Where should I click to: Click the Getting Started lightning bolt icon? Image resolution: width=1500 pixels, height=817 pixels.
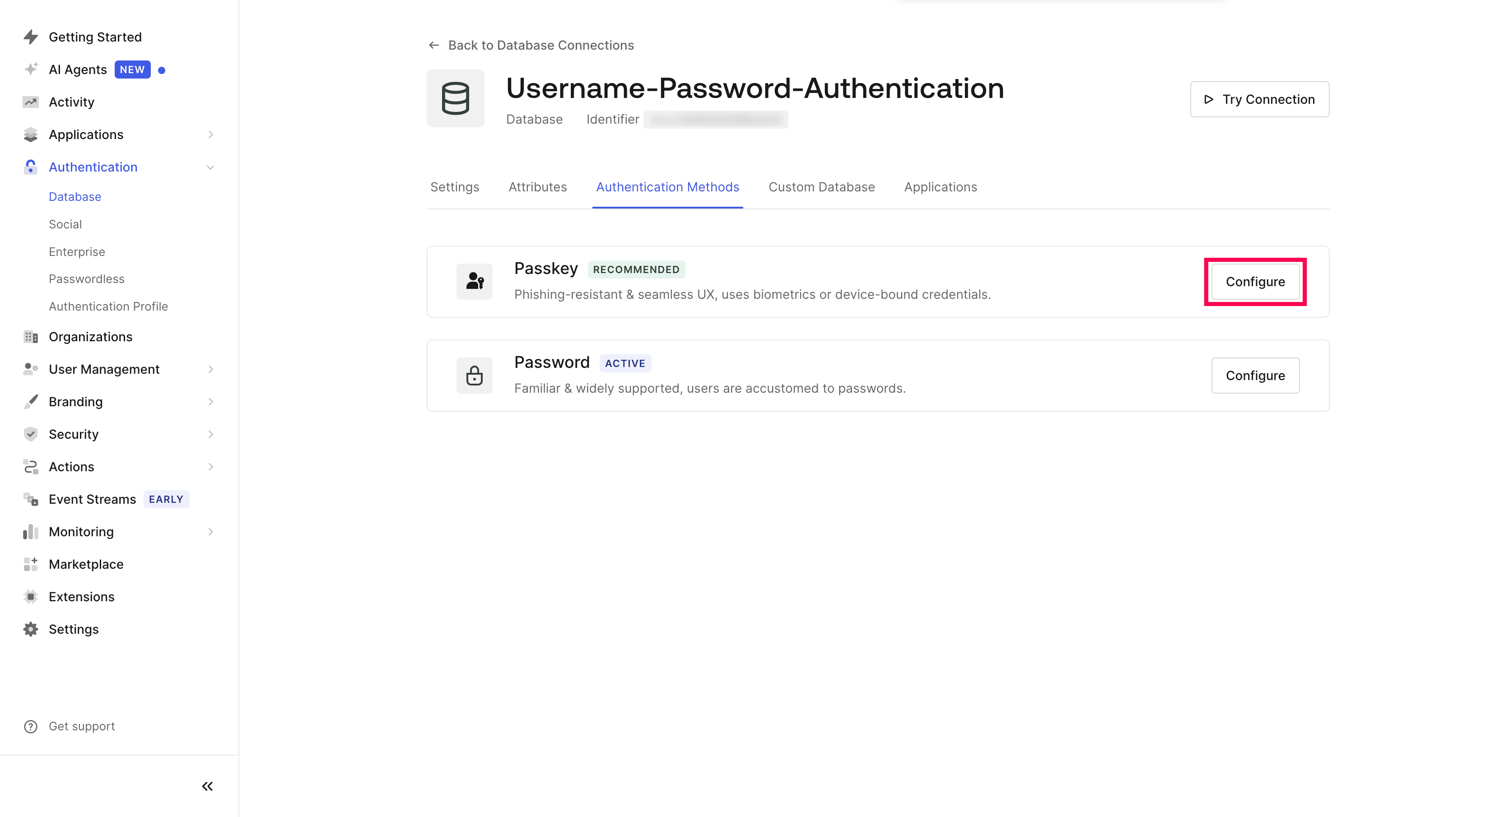click(31, 37)
